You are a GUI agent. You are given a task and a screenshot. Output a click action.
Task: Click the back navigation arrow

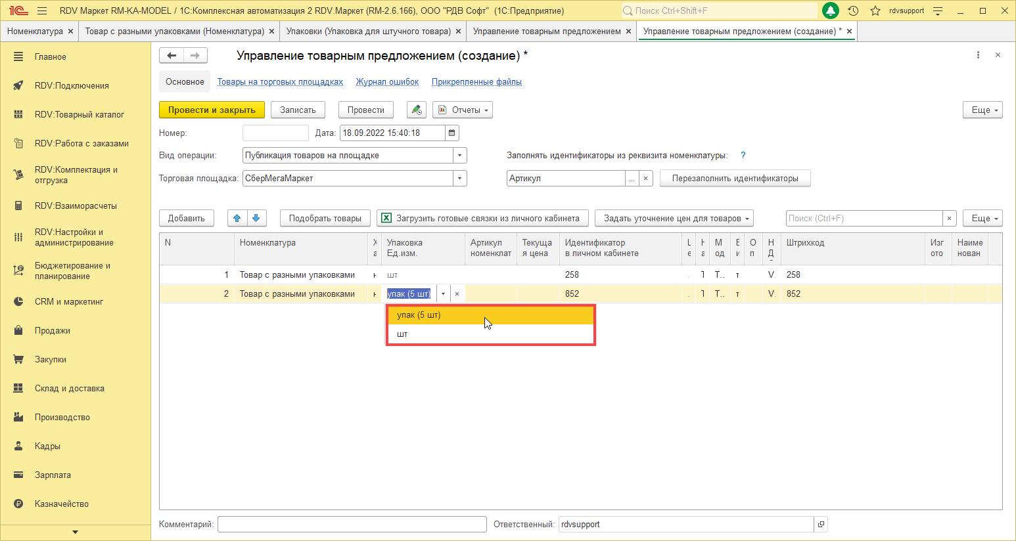tap(172, 56)
